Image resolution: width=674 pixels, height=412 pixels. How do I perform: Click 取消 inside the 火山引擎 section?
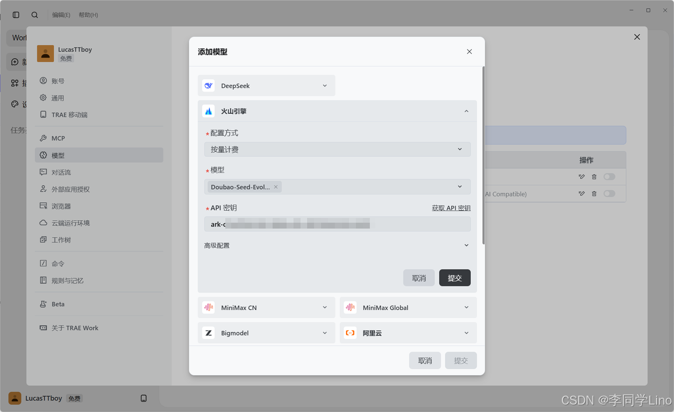click(419, 278)
